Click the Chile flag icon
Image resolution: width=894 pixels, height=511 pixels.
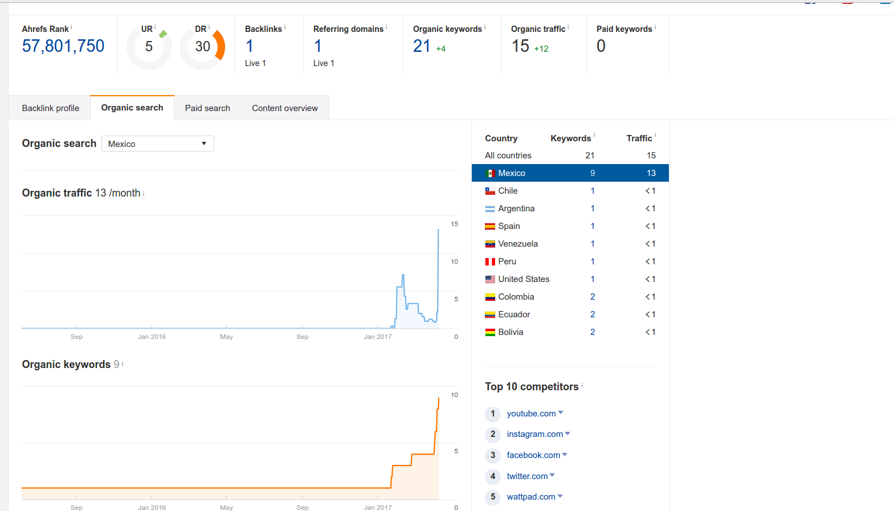point(490,191)
